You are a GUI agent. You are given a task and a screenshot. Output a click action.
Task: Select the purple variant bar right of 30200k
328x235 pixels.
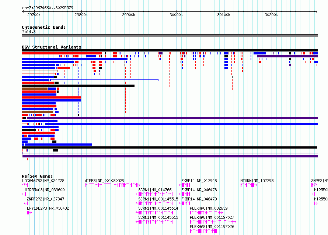point(287,56)
